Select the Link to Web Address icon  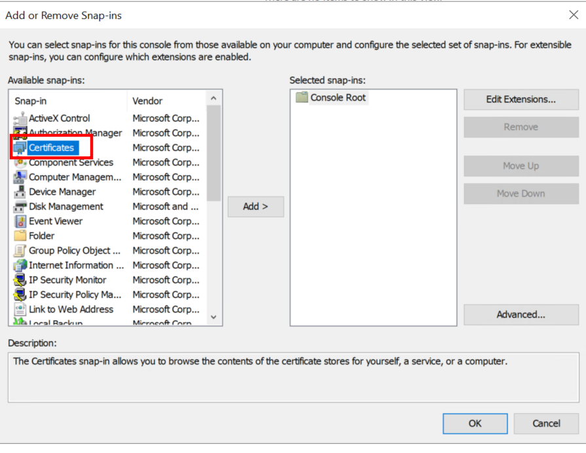click(20, 310)
